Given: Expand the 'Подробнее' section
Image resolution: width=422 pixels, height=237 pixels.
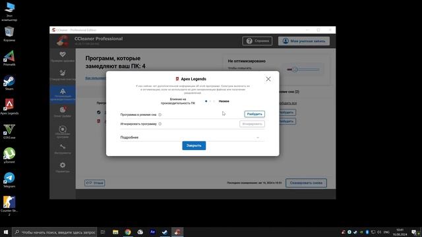Looking at the screenshot, I should [x=193, y=138].
